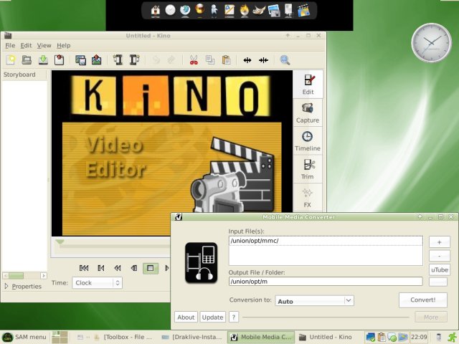Click the Play button beside Stop

(166, 268)
